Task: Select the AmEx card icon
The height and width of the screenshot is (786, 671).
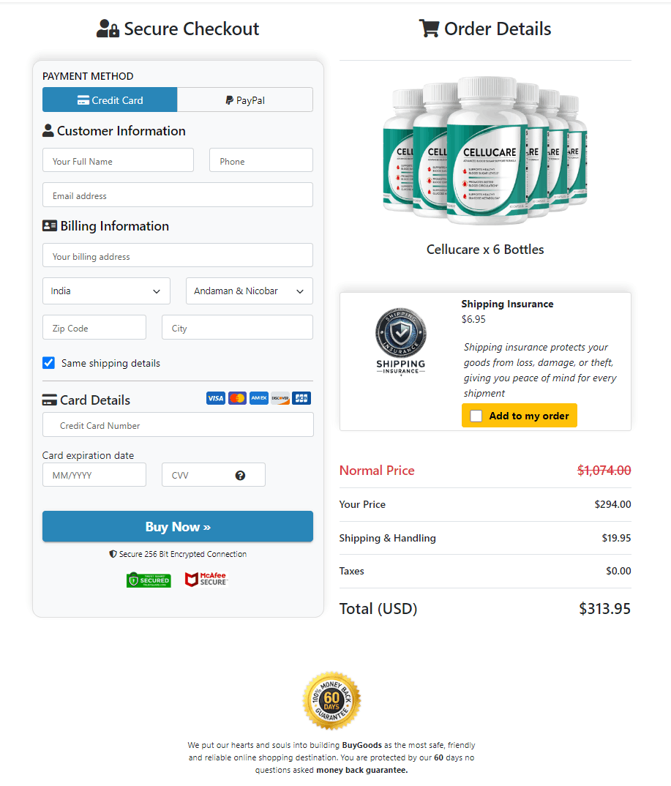Action: pos(258,398)
